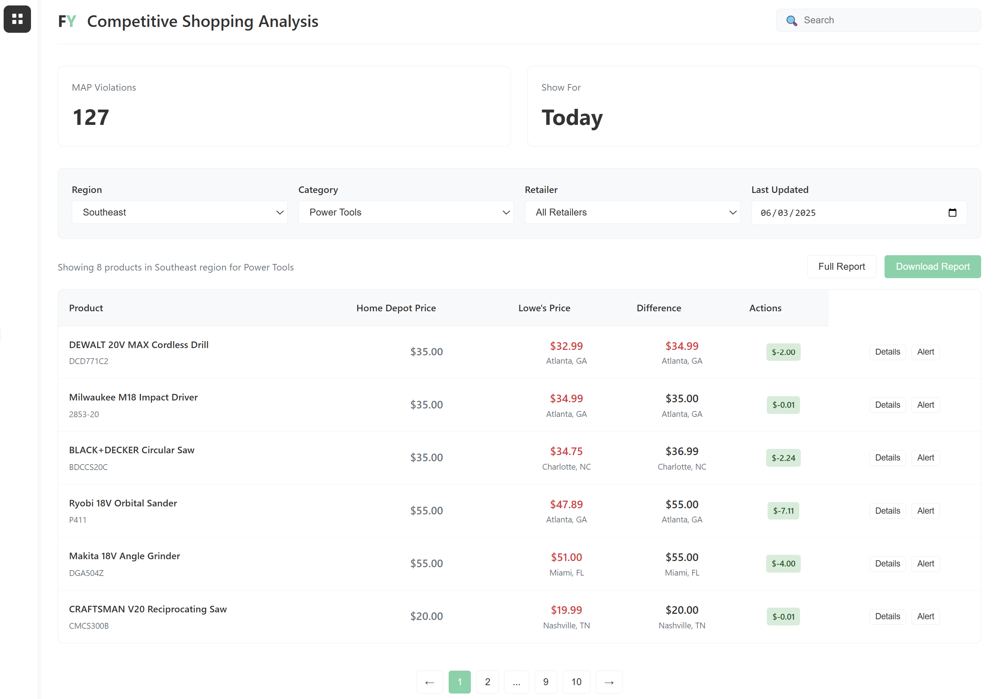995x699 pixels.
Task: Set Alert for Makita 18V Angle Grinder
Action: (x=925, y=564)
